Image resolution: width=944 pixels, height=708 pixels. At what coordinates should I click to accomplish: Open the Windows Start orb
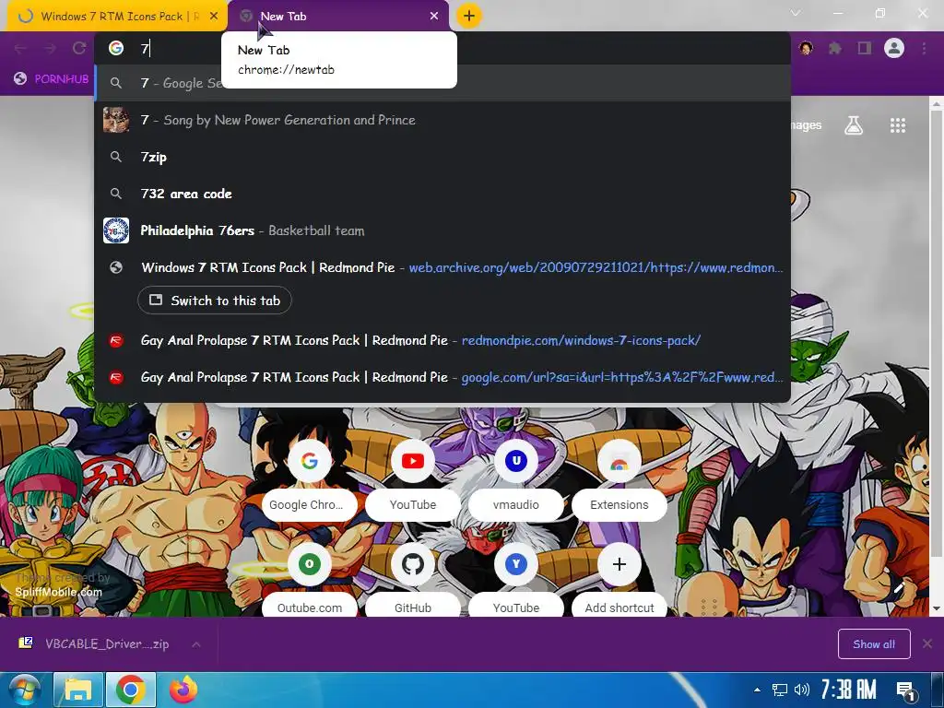(x=23, y=690)
